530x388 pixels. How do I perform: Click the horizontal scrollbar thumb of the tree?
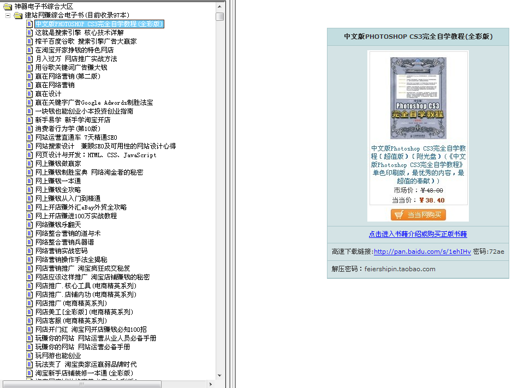point(82,384)
